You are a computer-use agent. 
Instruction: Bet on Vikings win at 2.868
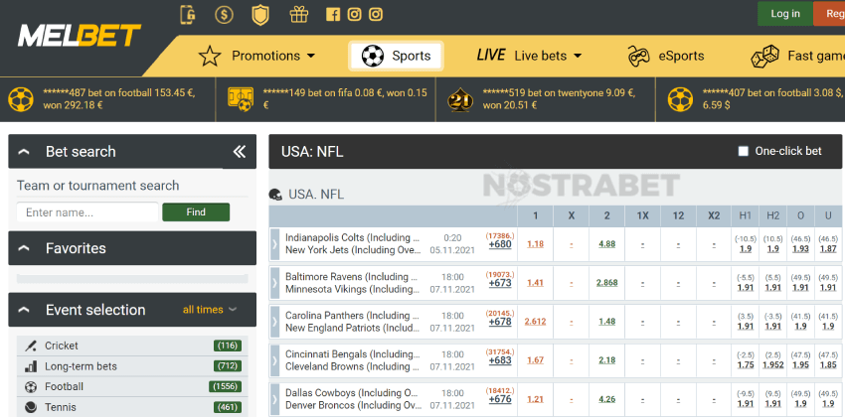[606, 283]
